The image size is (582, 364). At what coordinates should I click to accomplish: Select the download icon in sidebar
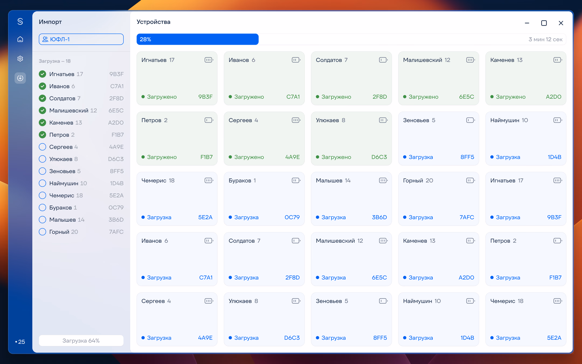pos(20,78)
